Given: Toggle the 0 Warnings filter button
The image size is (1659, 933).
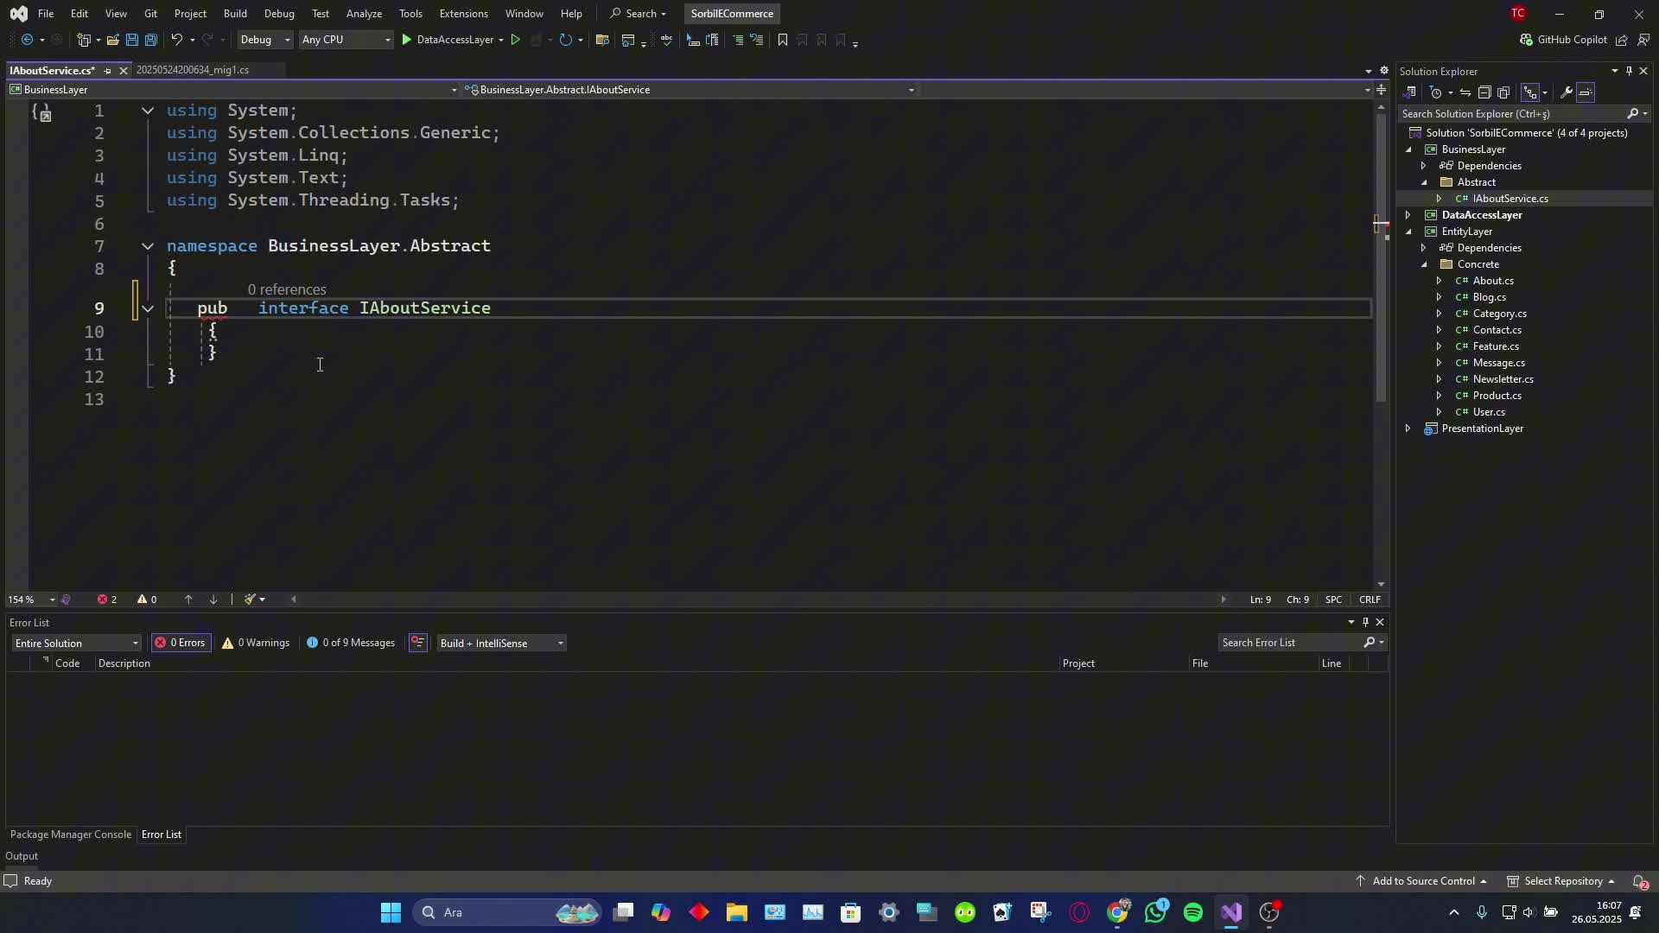Looking at the screenshot, I should 256,643.
